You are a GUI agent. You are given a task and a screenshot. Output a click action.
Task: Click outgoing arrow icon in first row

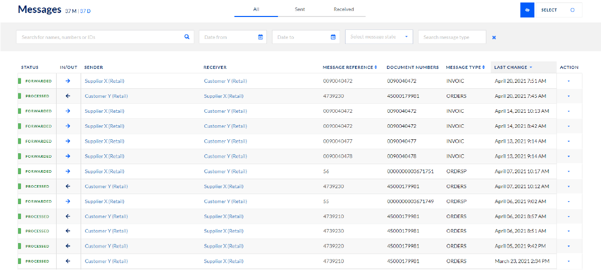pyautogui.click(x=68, y=81)
